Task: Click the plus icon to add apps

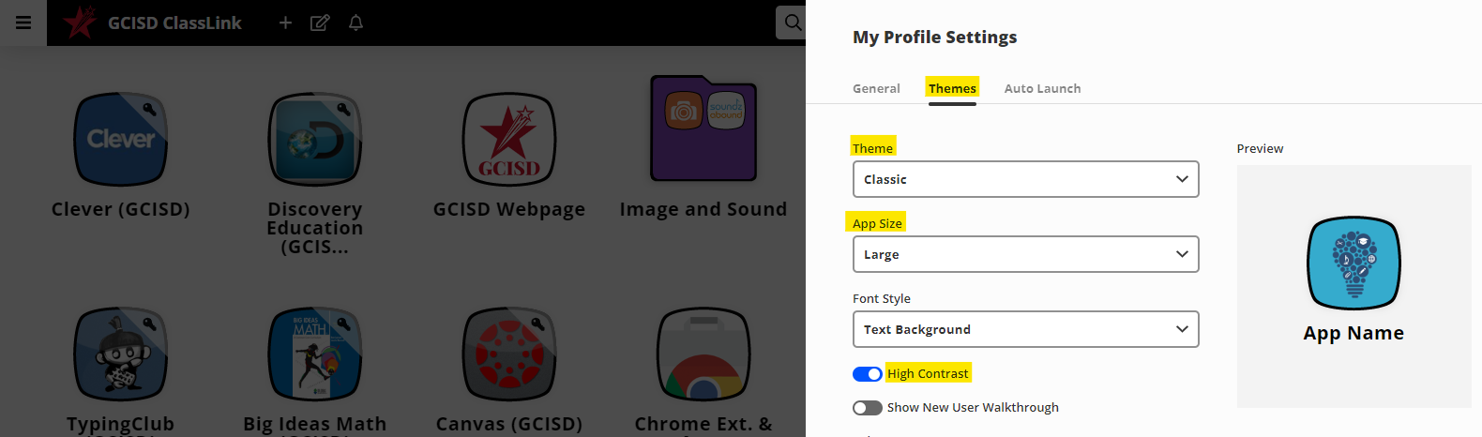Action: 285,23
